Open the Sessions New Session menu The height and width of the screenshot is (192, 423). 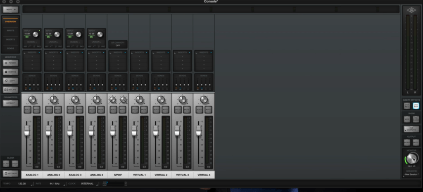[x=411, y=175]
